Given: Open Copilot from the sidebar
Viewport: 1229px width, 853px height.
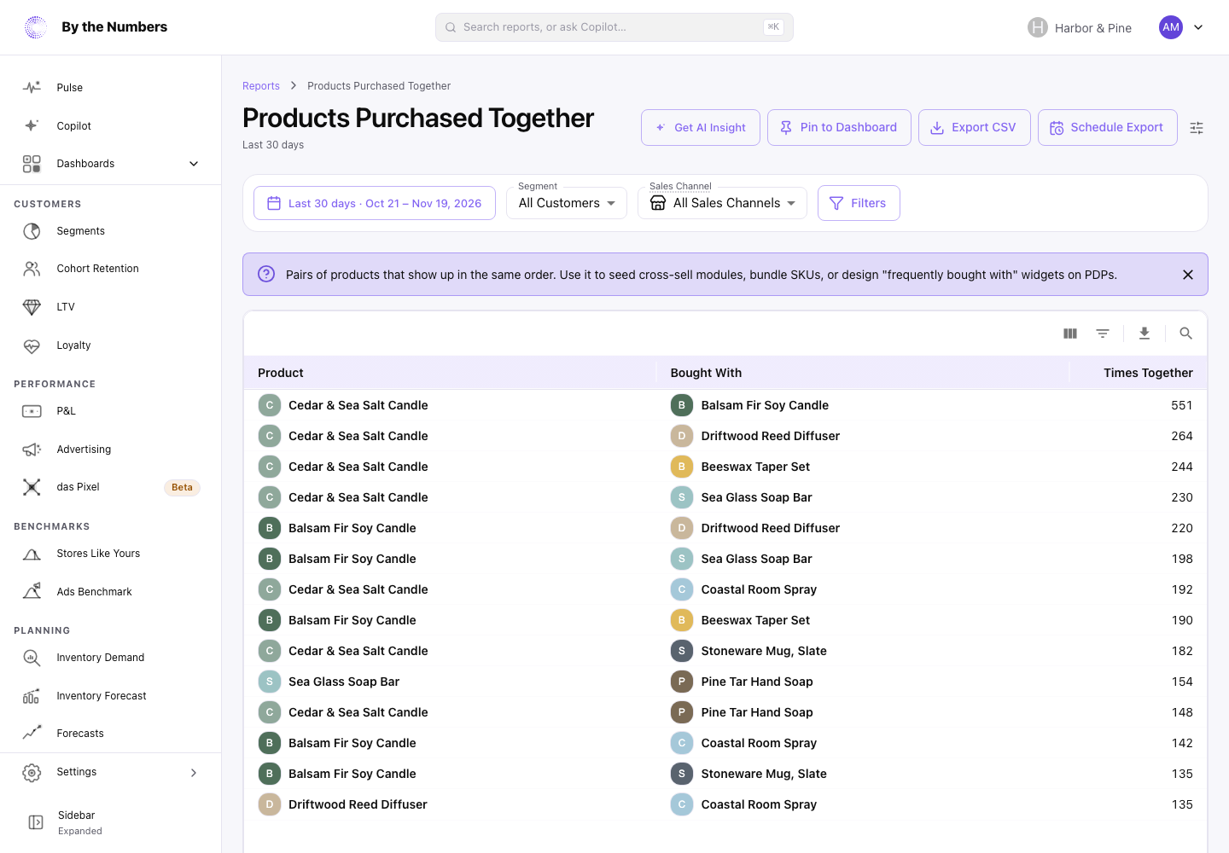Looking at the screenshot, I should [111, 126].
